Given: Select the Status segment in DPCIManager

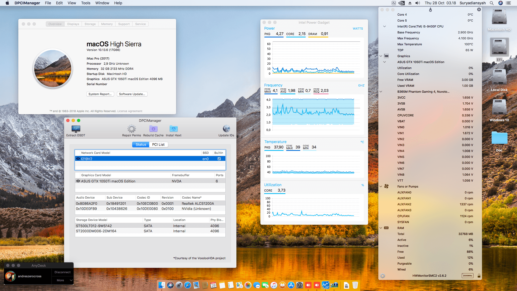Looking at the screenshot, I should click(x=141, y=145).
